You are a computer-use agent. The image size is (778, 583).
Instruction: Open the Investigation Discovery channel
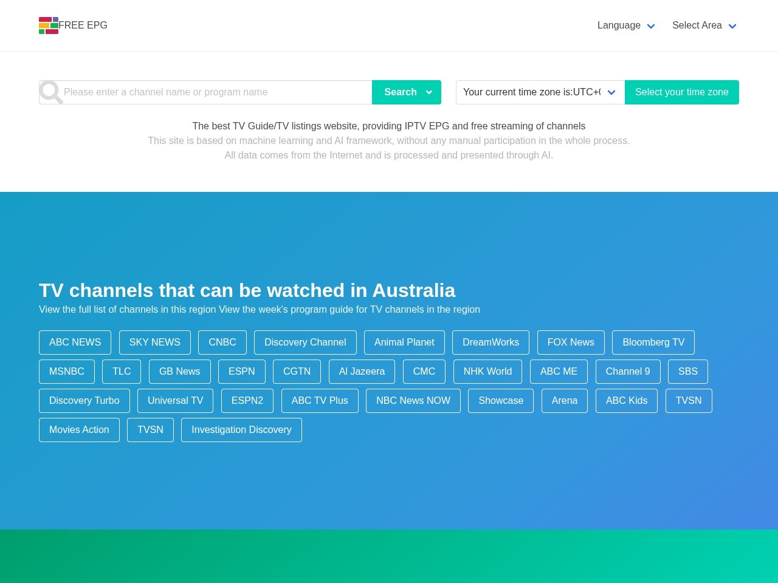[x=241, y=430]
